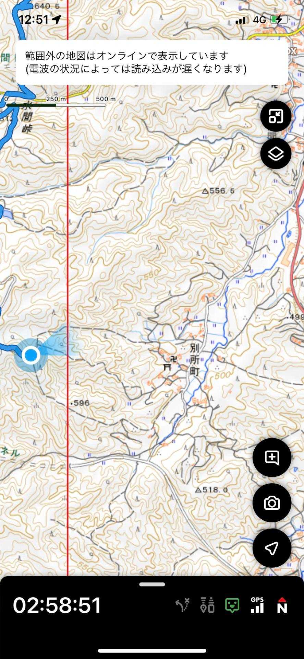Tap the 4G network status indicator

259,20
